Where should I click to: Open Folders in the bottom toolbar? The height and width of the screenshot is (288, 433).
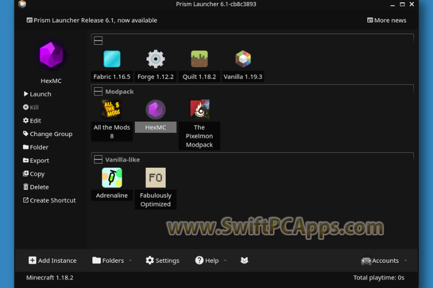pyautogui.click(x=108, y=260)
